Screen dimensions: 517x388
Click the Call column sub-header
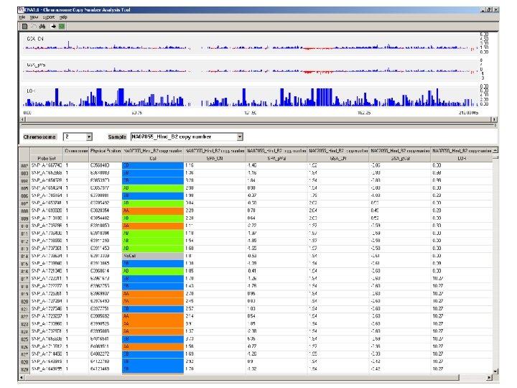tap(153, 159)
